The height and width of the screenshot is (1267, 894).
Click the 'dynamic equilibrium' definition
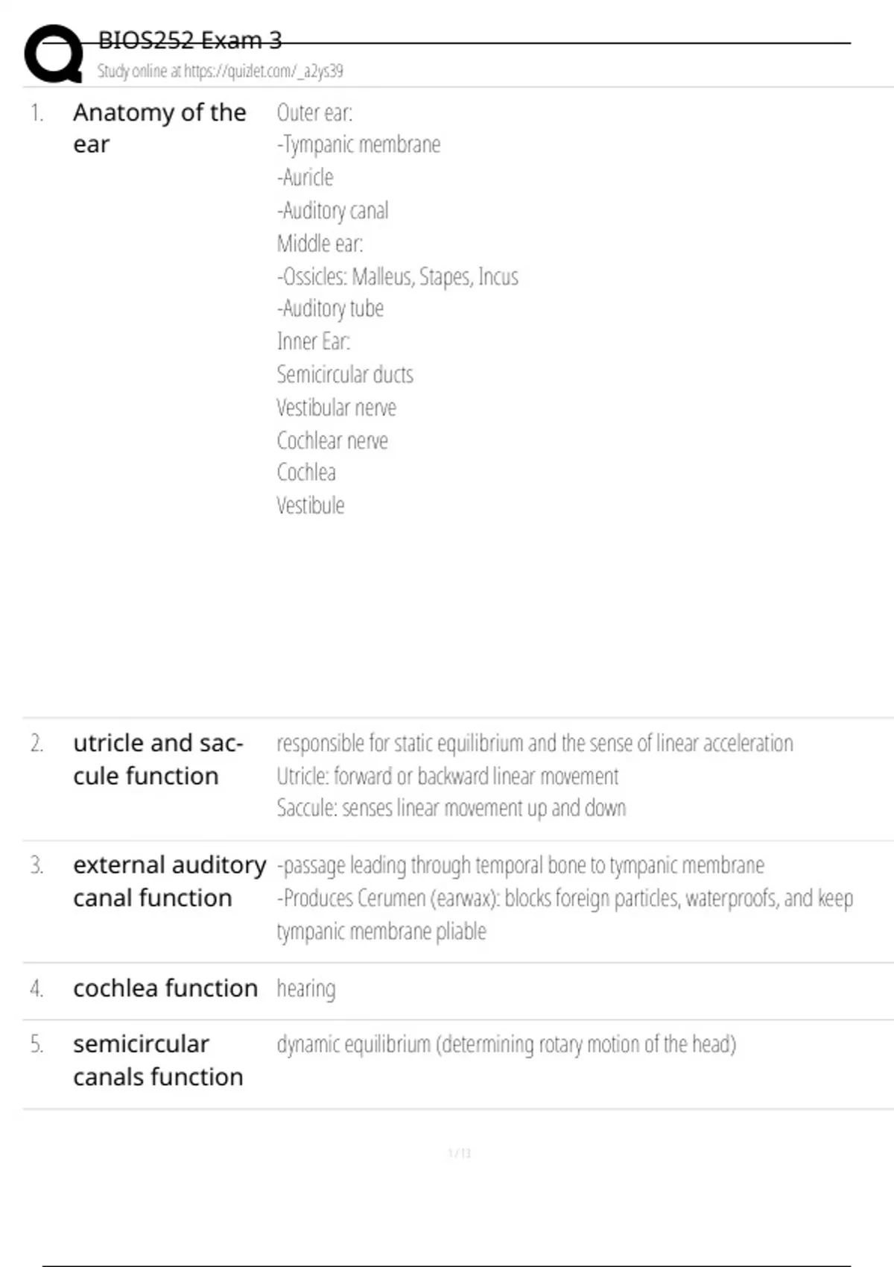tap(507, 1045)
